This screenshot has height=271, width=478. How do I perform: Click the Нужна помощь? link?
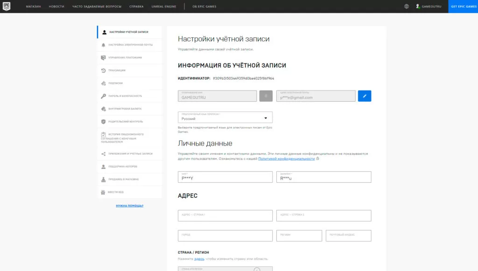pyautogui.click(x=130, y=206)
